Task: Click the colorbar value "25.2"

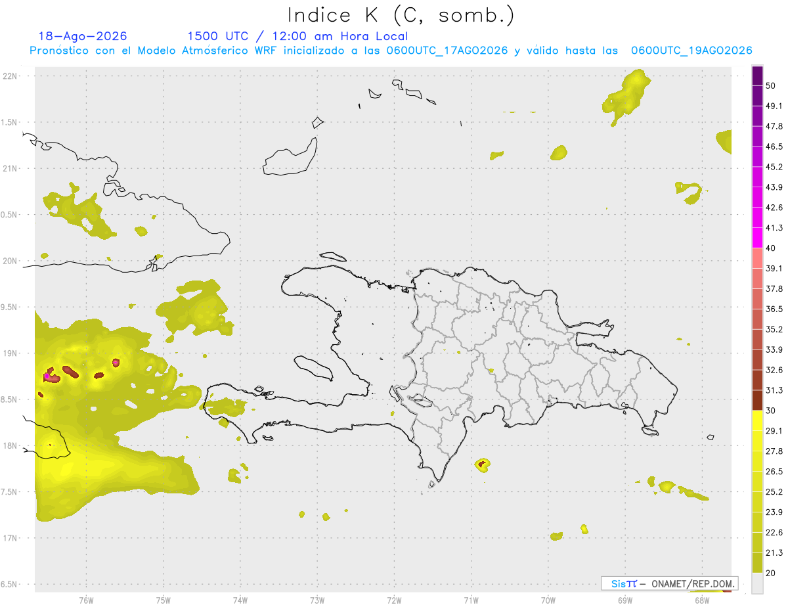Action: coord(775,492)
